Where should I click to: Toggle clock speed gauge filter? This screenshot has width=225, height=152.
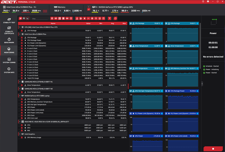(x=96, y=19)
